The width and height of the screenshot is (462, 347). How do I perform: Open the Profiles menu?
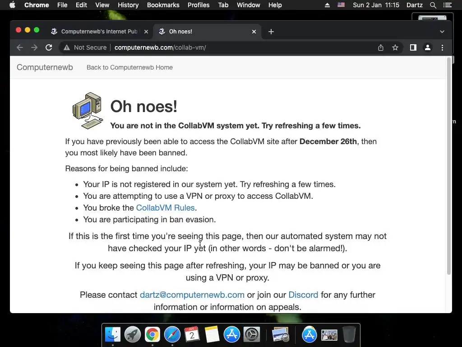pyautogui.click(x=199, y=5)
